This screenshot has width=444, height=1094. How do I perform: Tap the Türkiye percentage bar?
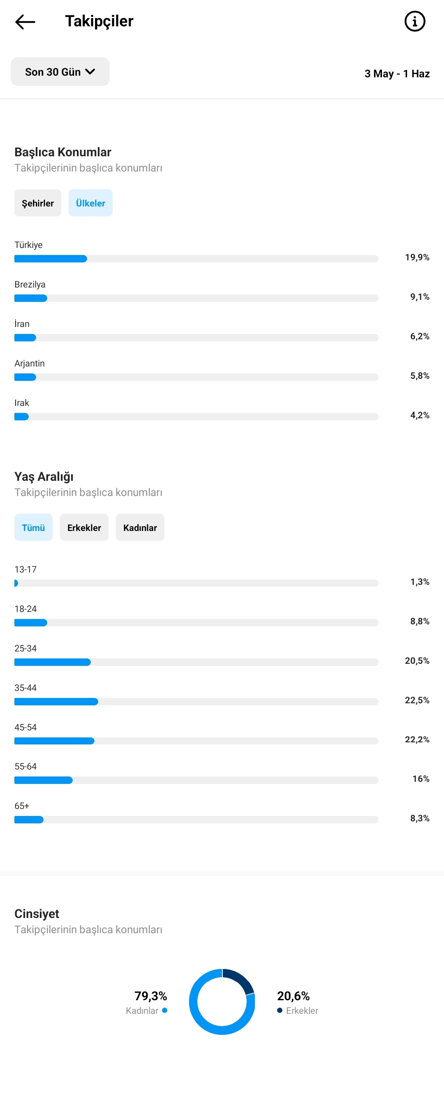(x=196, y=259)
